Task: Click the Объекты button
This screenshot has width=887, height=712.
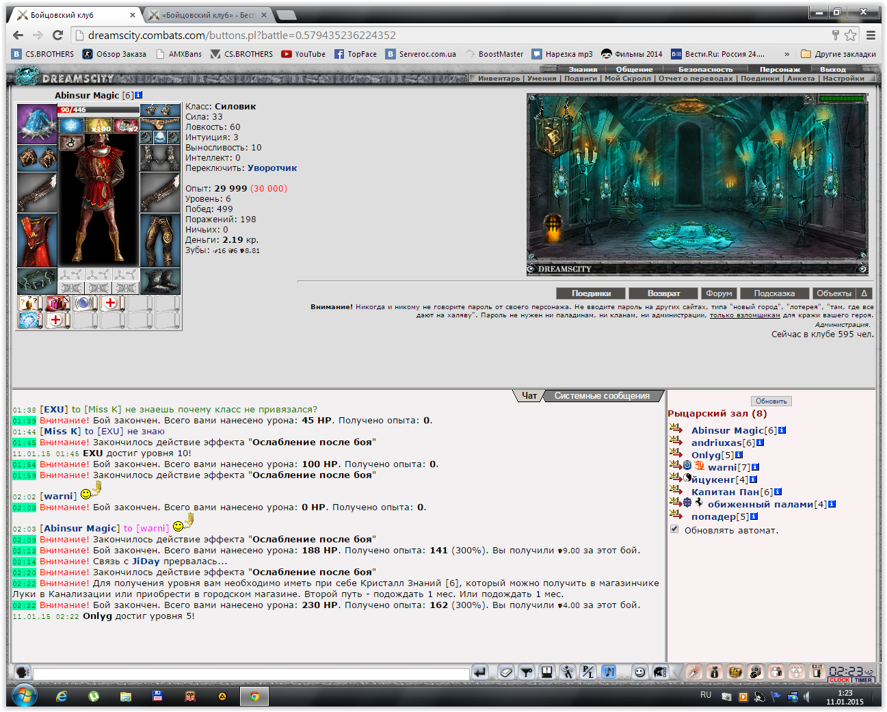Action: click(x=834, y=293)
